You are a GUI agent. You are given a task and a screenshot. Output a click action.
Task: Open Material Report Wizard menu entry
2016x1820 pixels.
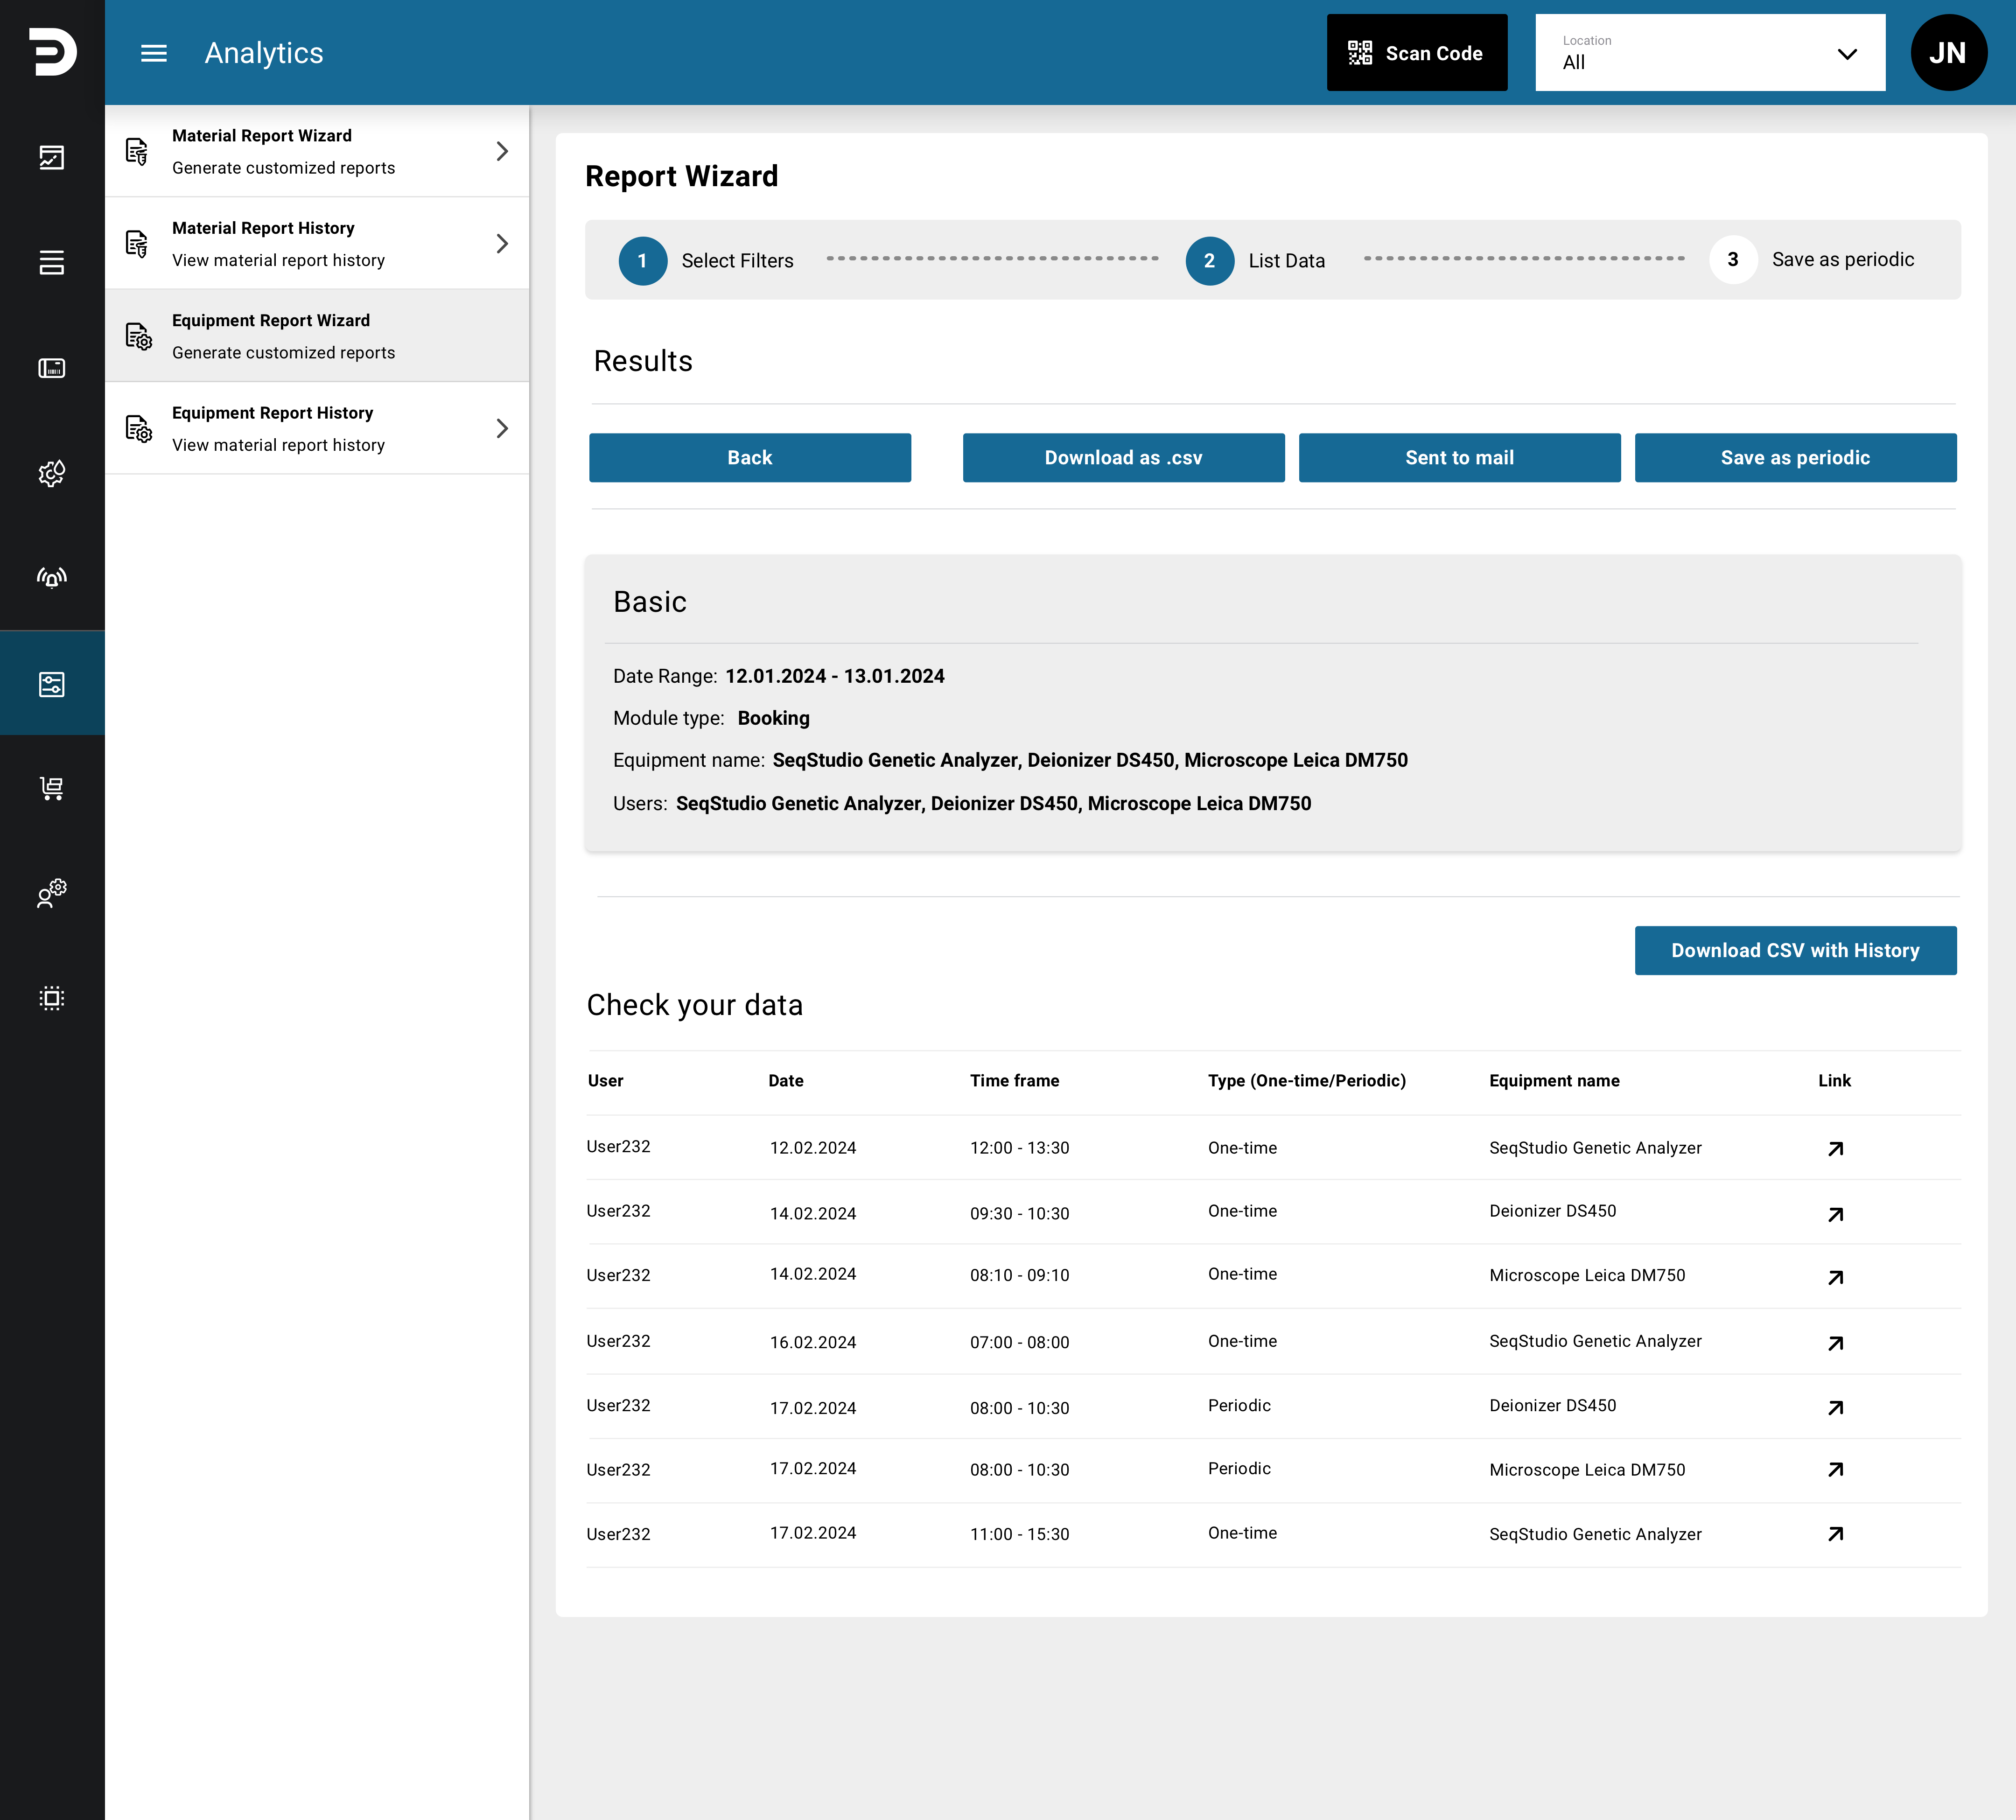(317, 151)
